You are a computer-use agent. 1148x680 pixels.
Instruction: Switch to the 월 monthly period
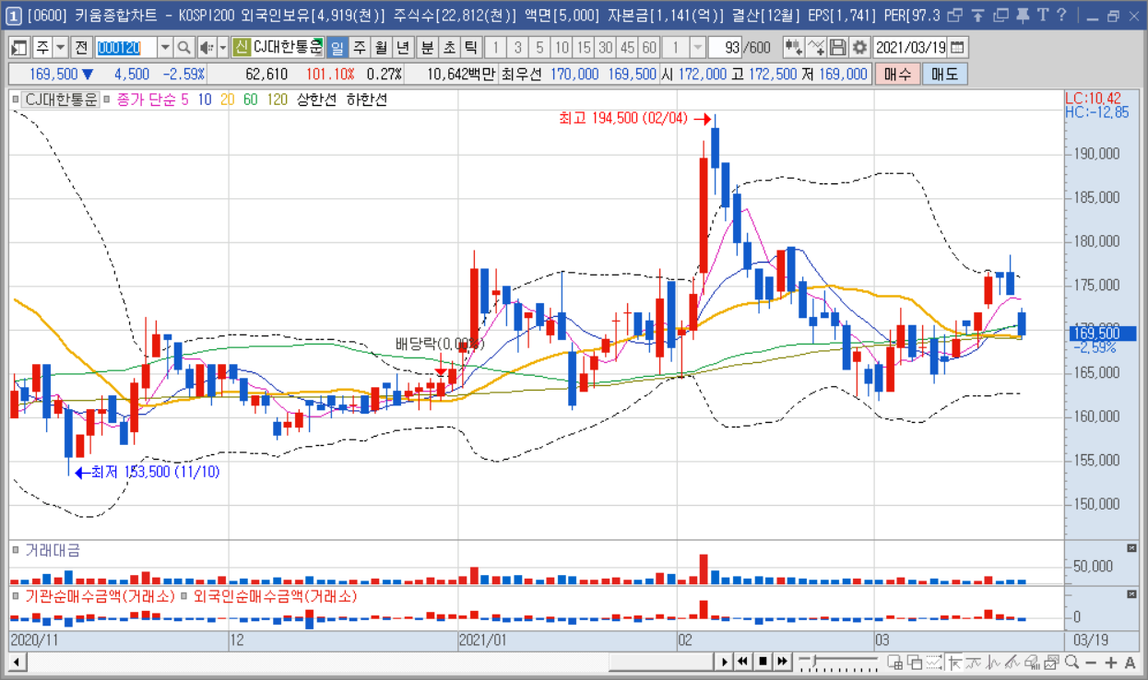(381, 48)
